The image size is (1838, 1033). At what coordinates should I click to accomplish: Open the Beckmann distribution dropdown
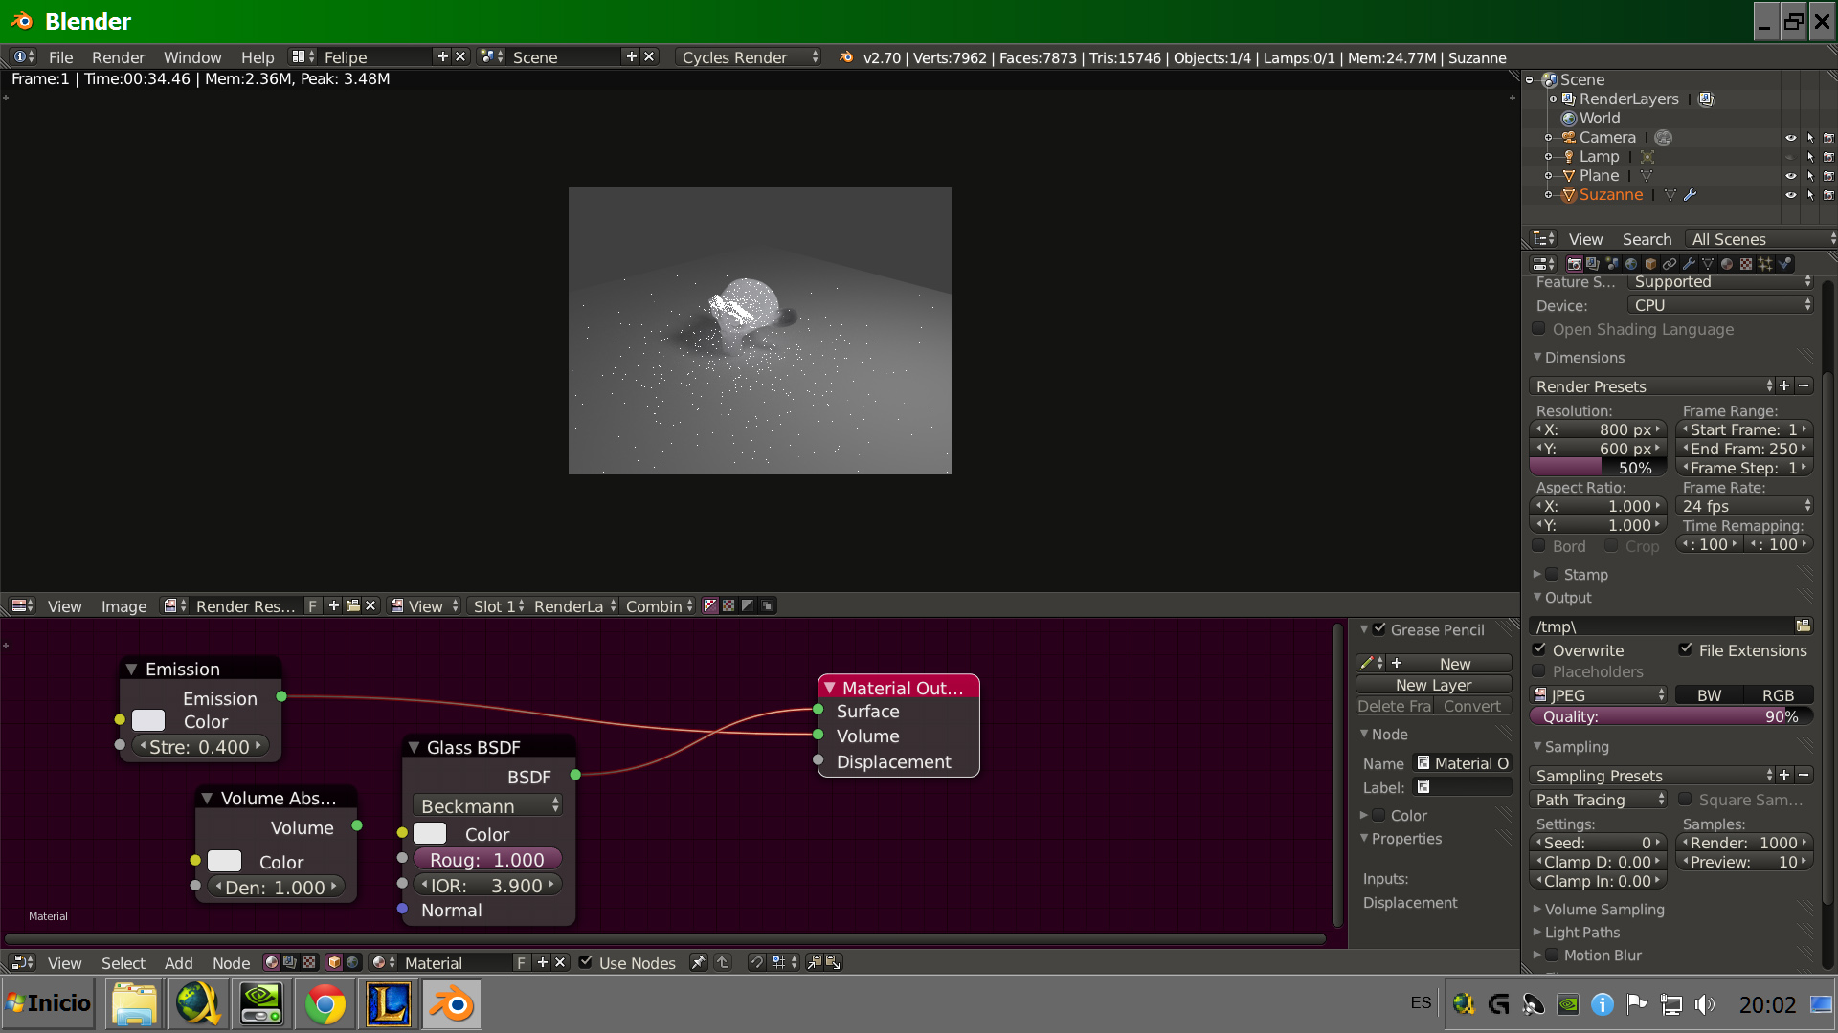pos(488,806)
